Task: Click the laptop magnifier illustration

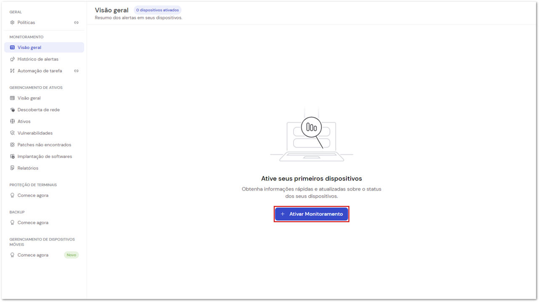Action: [x=312, y=135]
